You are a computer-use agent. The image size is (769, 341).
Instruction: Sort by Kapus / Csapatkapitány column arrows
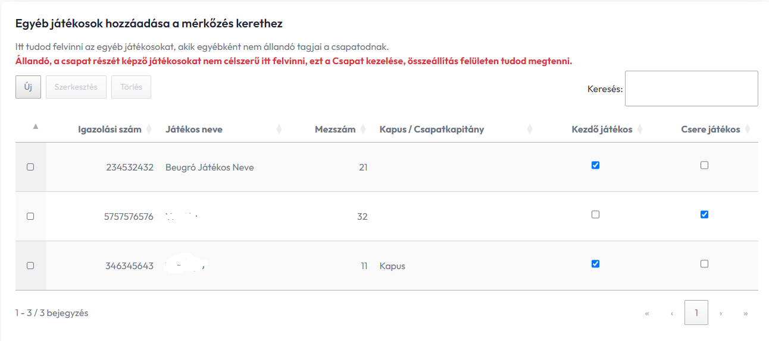coord(530,130)
